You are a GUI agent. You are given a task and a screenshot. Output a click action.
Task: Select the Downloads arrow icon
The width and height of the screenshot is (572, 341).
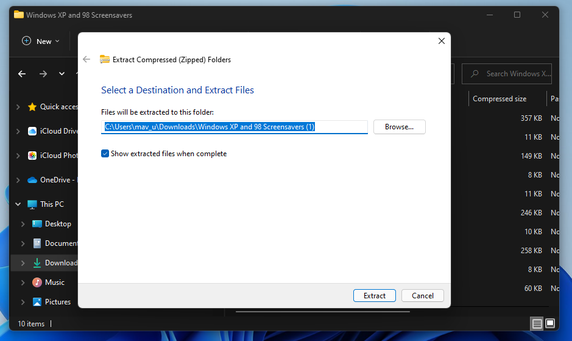37,263
